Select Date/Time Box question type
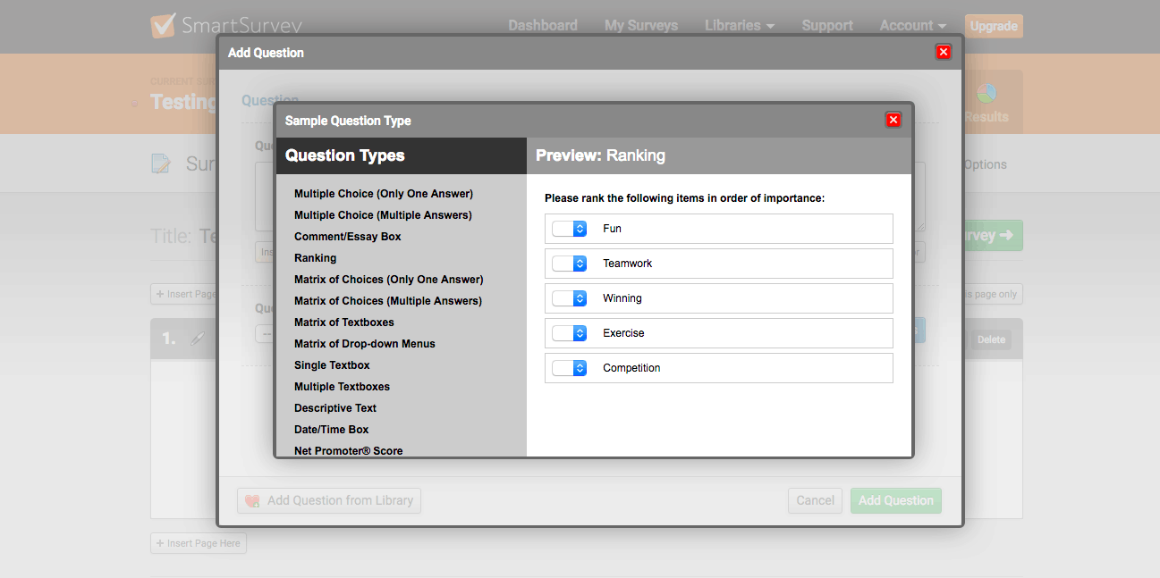This screenshot has width=1160, height=578. [332, 430]
